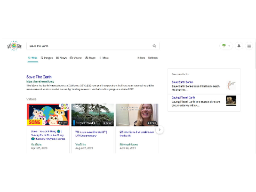Open the notifications bell
The height and width of the screenshot is (192, 256).
click(x=239, y=46)
